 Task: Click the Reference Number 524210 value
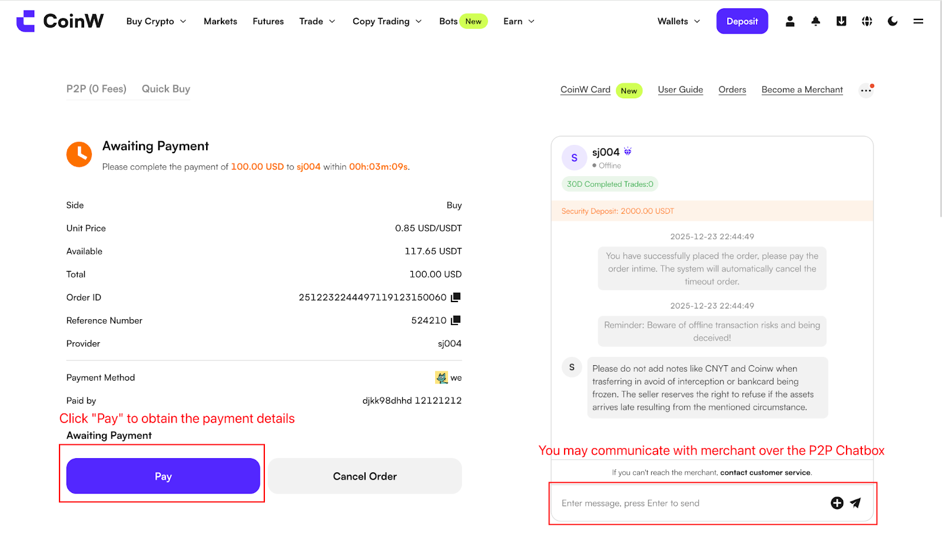(x=429, y=320)
